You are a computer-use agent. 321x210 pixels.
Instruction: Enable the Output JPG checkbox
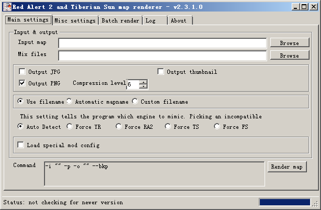coord(22,72)
